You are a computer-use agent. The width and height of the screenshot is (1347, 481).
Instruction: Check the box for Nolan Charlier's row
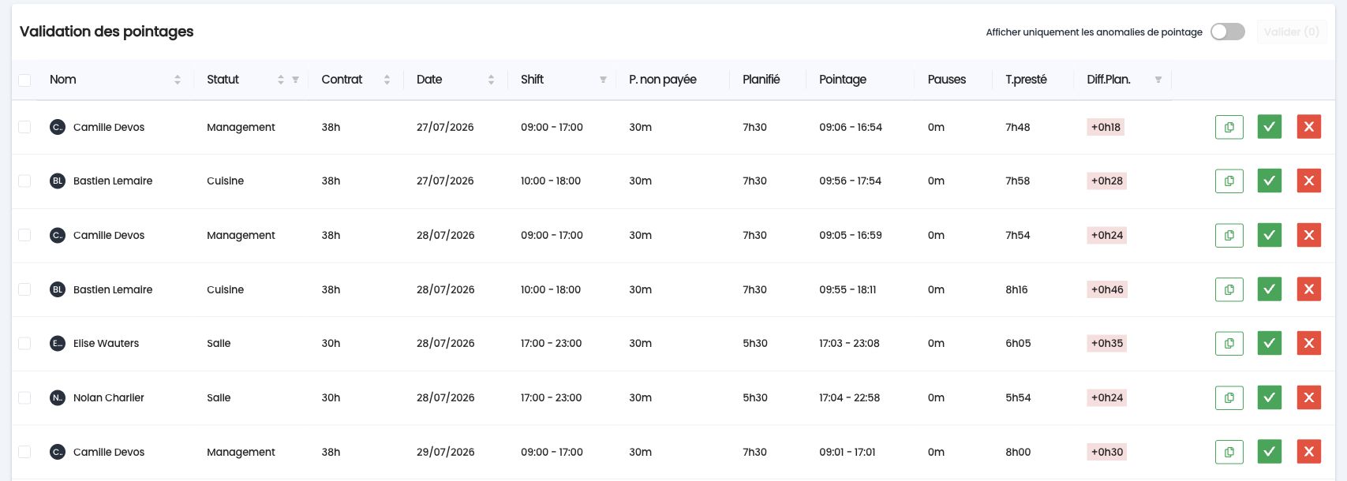[24, 397]
